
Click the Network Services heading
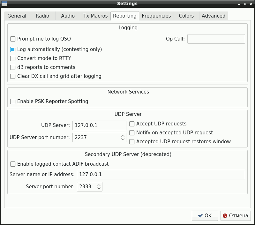[128, 92]
